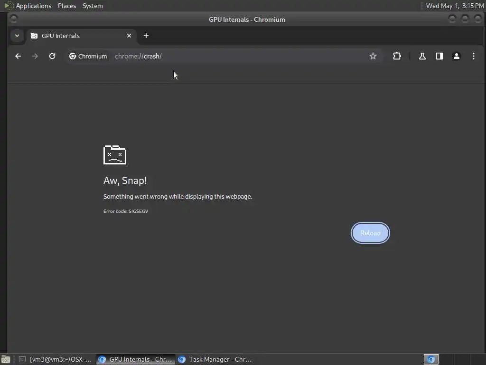Viewport: 486px width, 365px height.
Task: Open the Extensions puzzle icon
Action: (397, 56)
